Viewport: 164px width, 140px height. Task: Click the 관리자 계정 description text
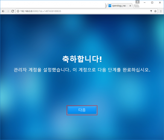tap(82, 70)
